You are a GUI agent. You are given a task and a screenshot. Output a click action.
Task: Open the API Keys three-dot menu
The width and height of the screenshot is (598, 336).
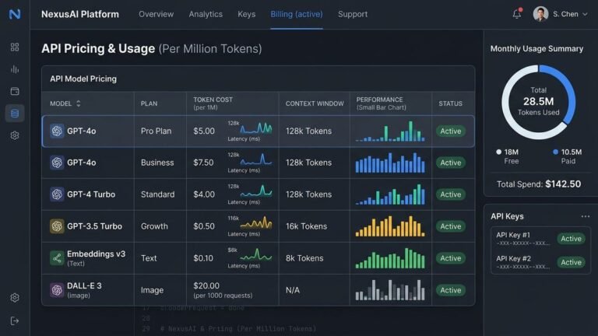coord(586,216)
